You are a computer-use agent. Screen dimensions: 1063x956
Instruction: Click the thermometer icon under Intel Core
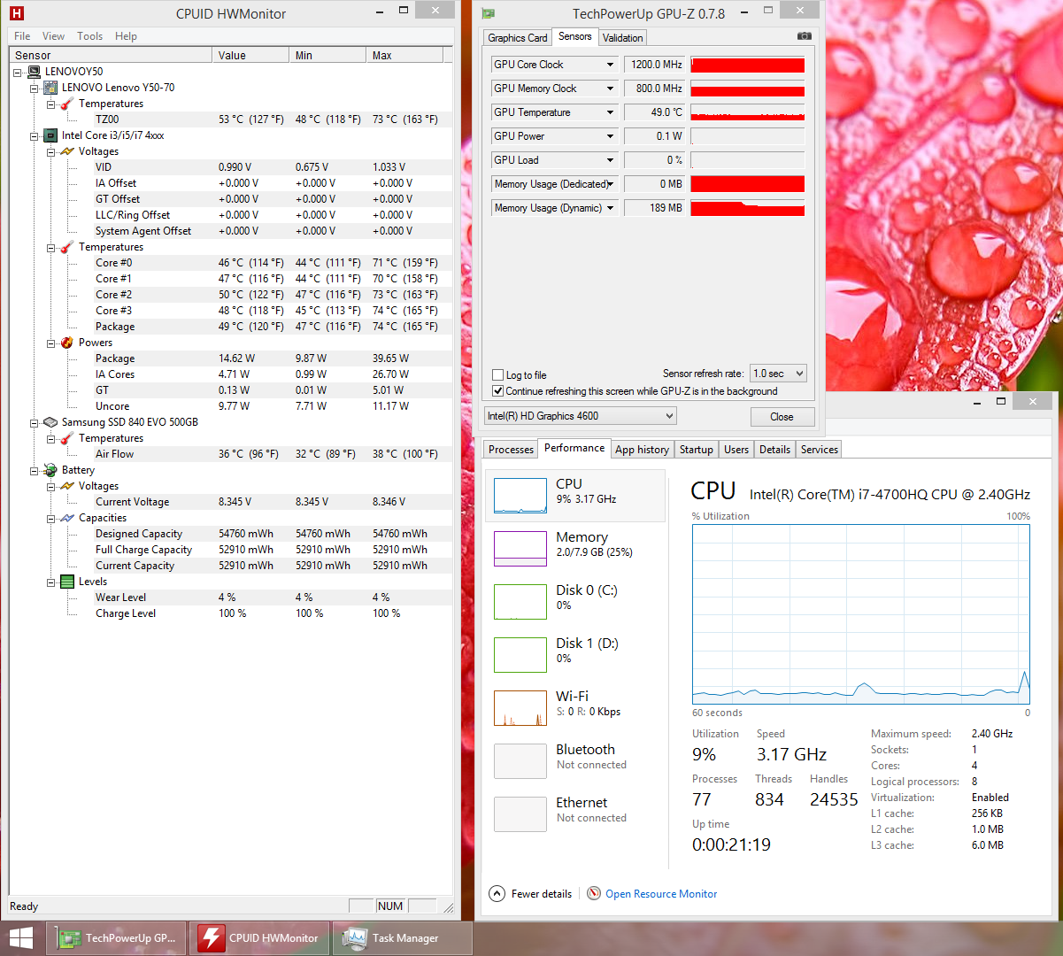(67, 247)
